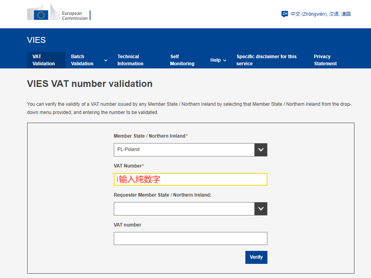This screenshot has height=278, width=371.
Task: Focus the requester VAT number field
Action: pos(191,239)
